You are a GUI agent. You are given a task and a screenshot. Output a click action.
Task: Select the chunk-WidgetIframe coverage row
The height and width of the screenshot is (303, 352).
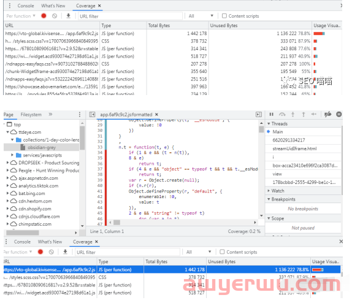click(173, 71)
